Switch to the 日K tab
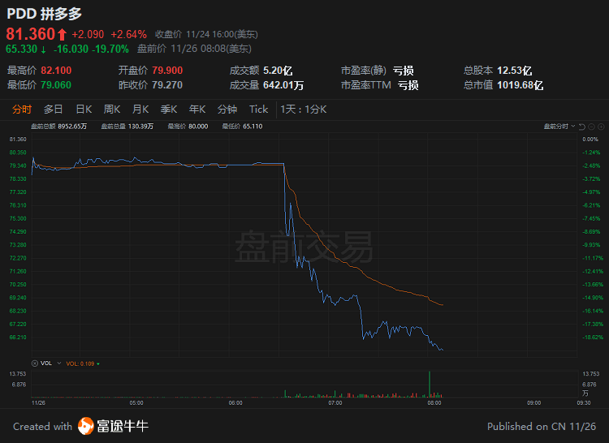 pyautogui.click(x=84, y=110)
